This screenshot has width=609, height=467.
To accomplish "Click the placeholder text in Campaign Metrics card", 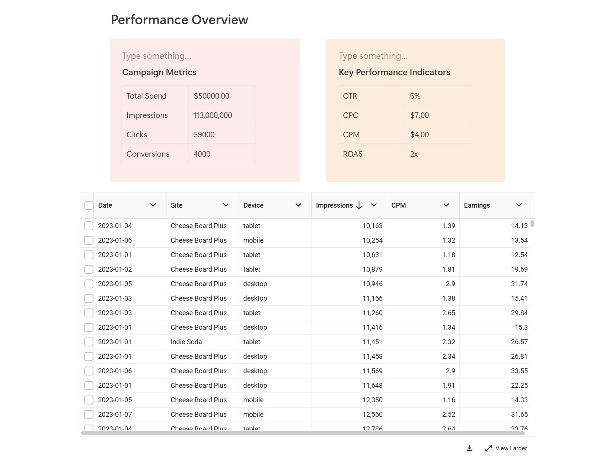I will pos(156,56).
